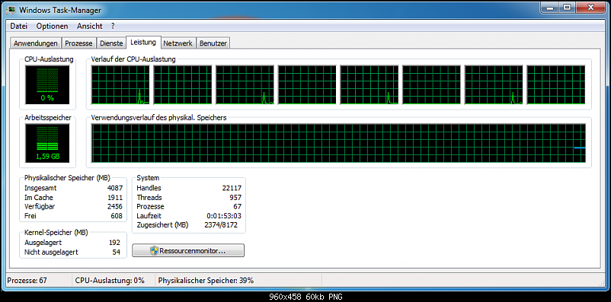Click the Zugesichert value 2374/8172
The height and width of the screenshot is (302, 611).
point(221,225)
